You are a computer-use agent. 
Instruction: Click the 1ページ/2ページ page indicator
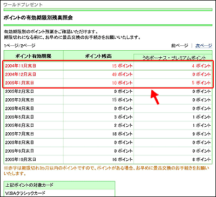pyautogui.click(x=19, y=46)
